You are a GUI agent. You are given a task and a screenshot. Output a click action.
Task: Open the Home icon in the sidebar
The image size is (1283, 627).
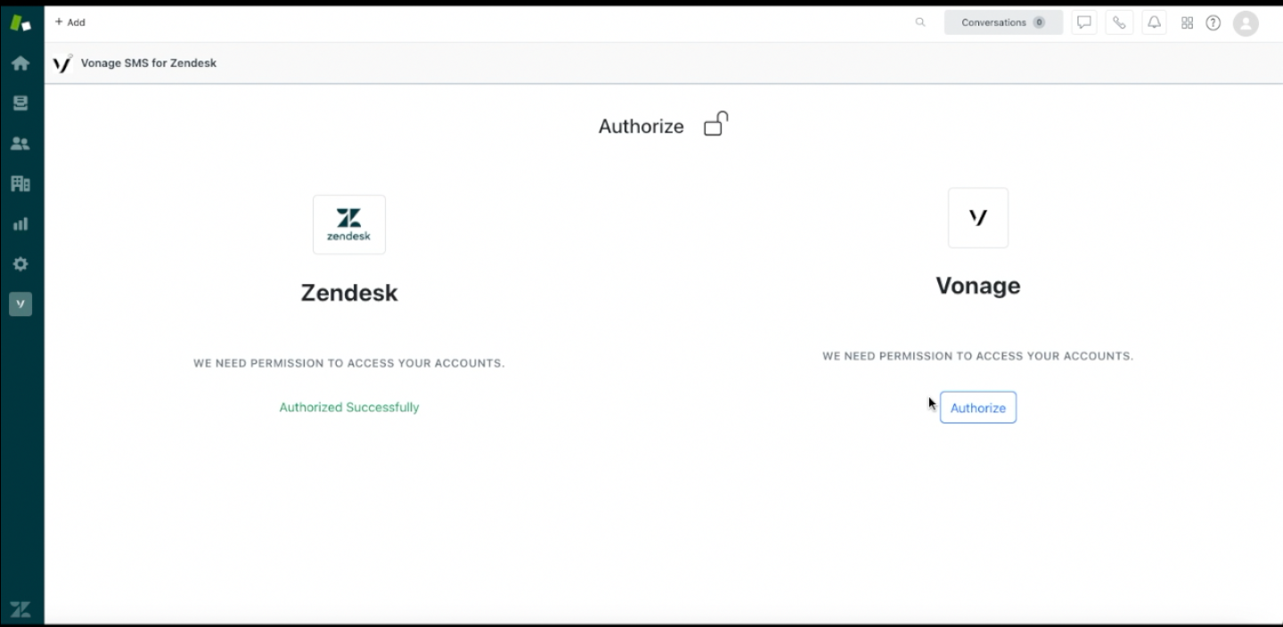tap(20, 63)
